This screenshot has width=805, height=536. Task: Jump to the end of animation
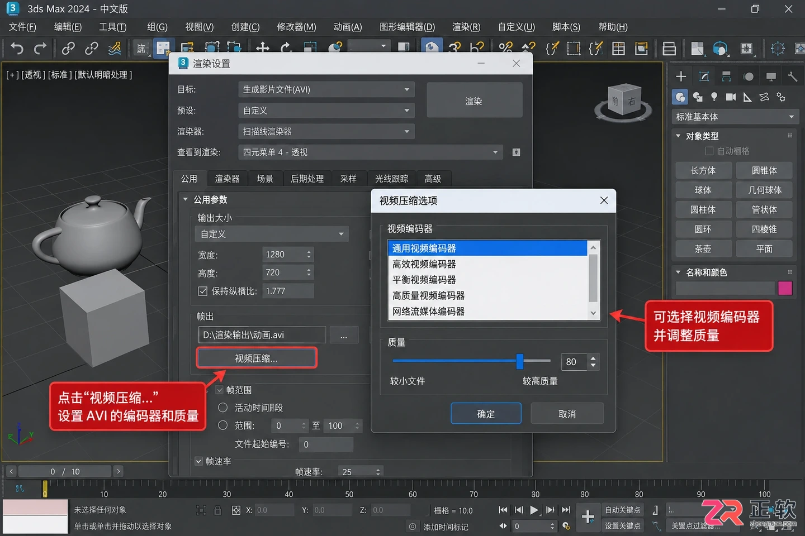click(566, 510)
